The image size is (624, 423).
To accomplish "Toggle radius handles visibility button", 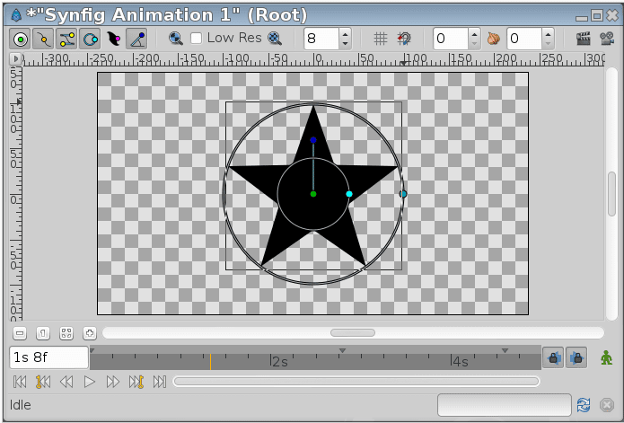I will pos(90,39).
